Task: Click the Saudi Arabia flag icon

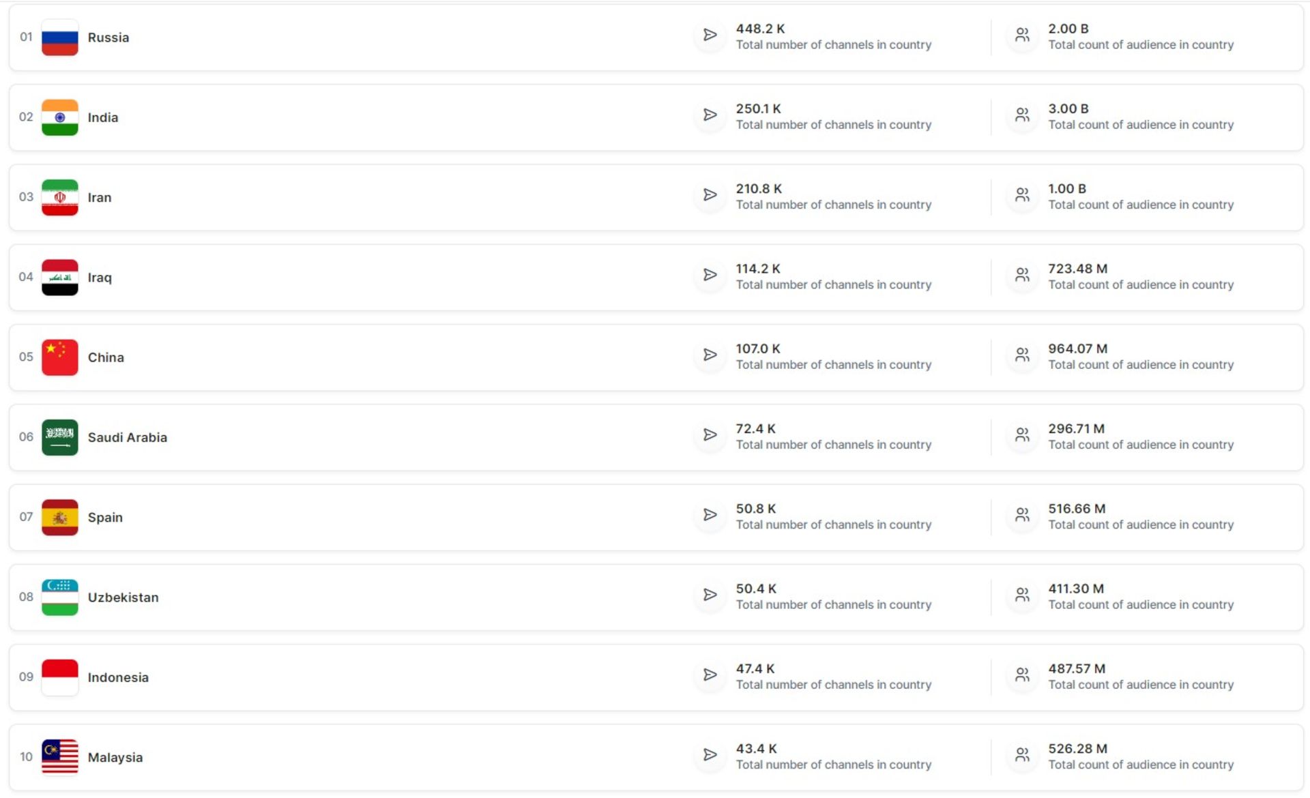Action: pyautogui.click(x=60, y=437)
